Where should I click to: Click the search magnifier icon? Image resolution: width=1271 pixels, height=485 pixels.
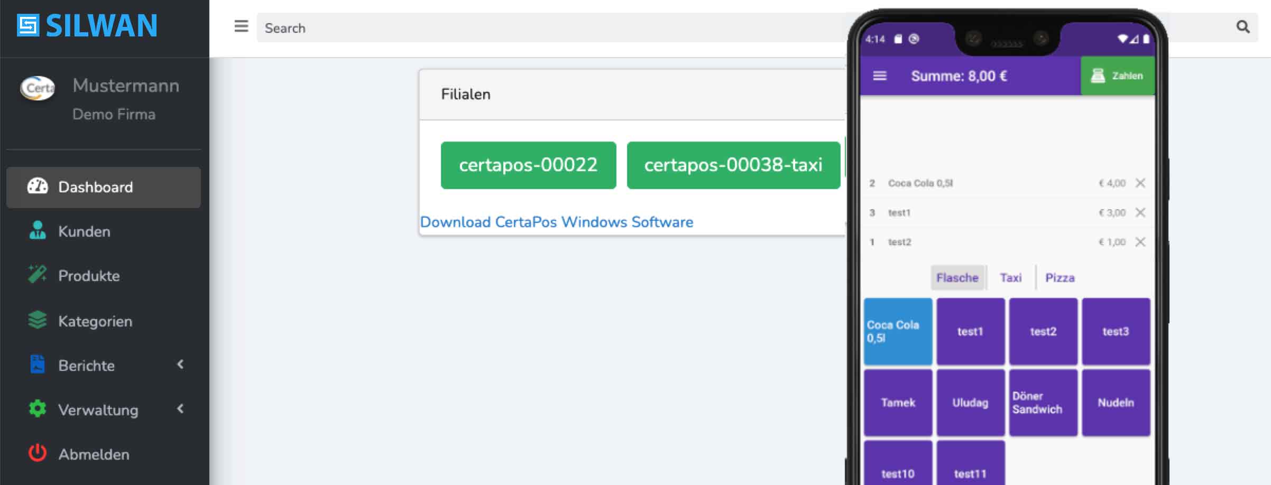(1242, 27)
